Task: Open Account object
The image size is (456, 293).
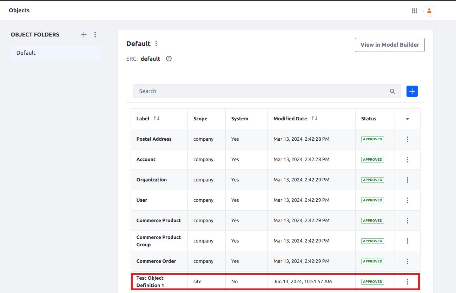Action: coord(146,159)
